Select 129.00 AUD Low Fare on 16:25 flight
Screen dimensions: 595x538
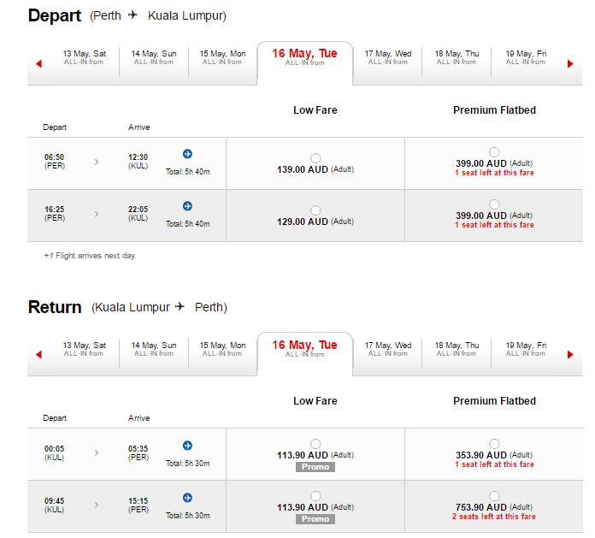315,210
